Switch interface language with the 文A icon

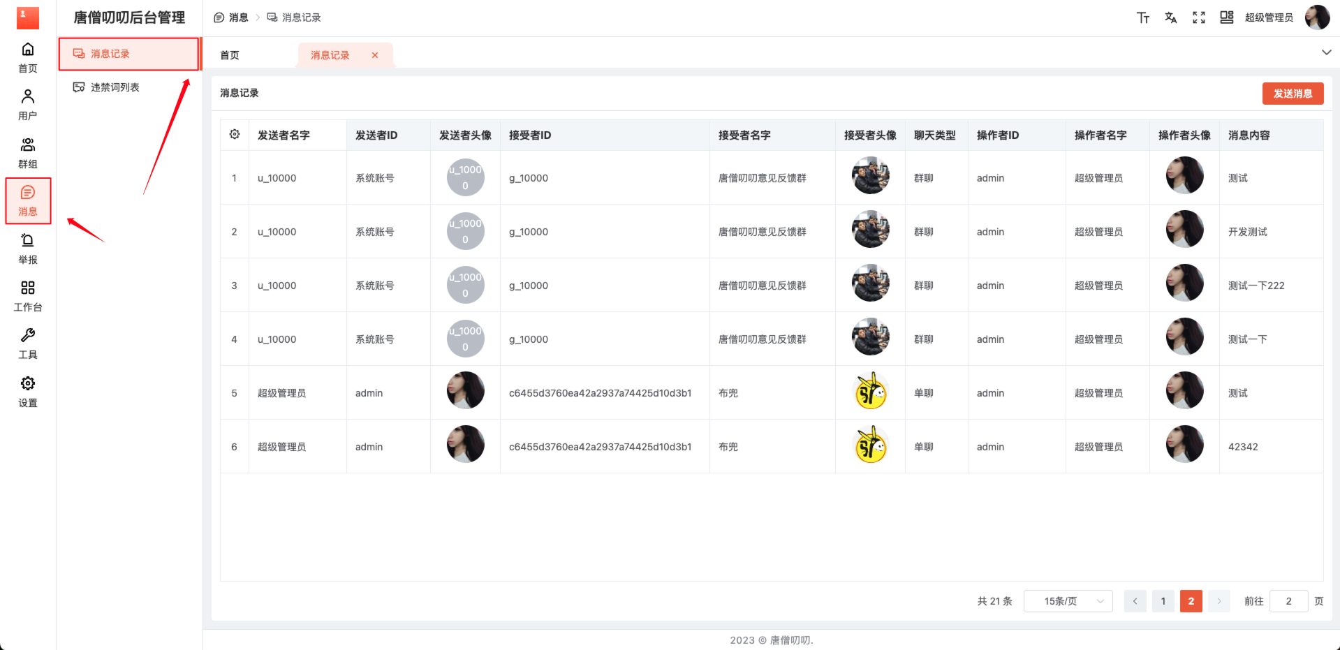tap(1170, 17)
